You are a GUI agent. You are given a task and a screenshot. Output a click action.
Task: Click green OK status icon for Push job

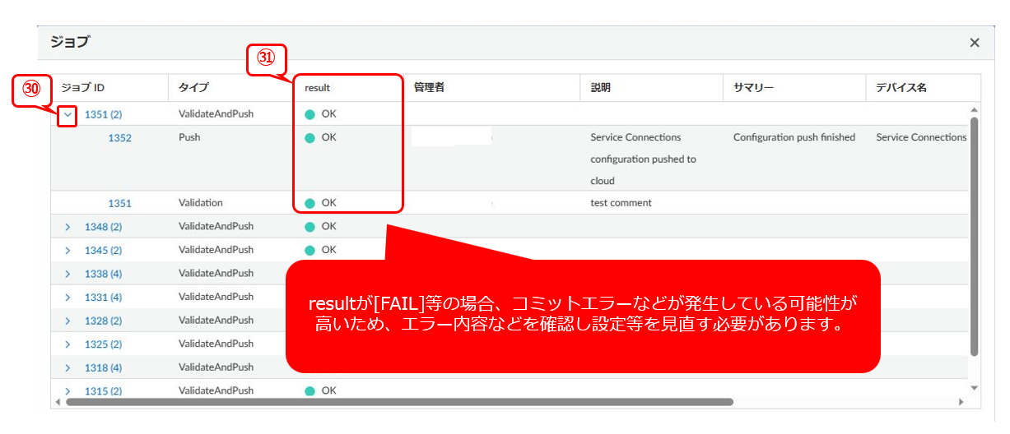click(310, 138)
